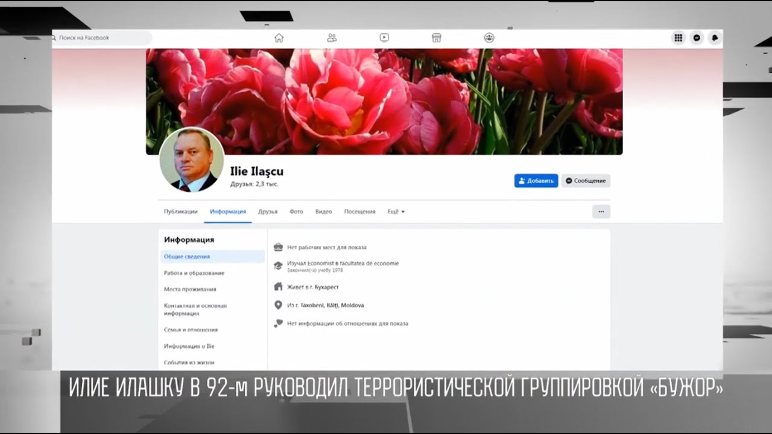Open the three-dots options menu
This screenshot has height=434, width=772.
(x=601, y=211)
